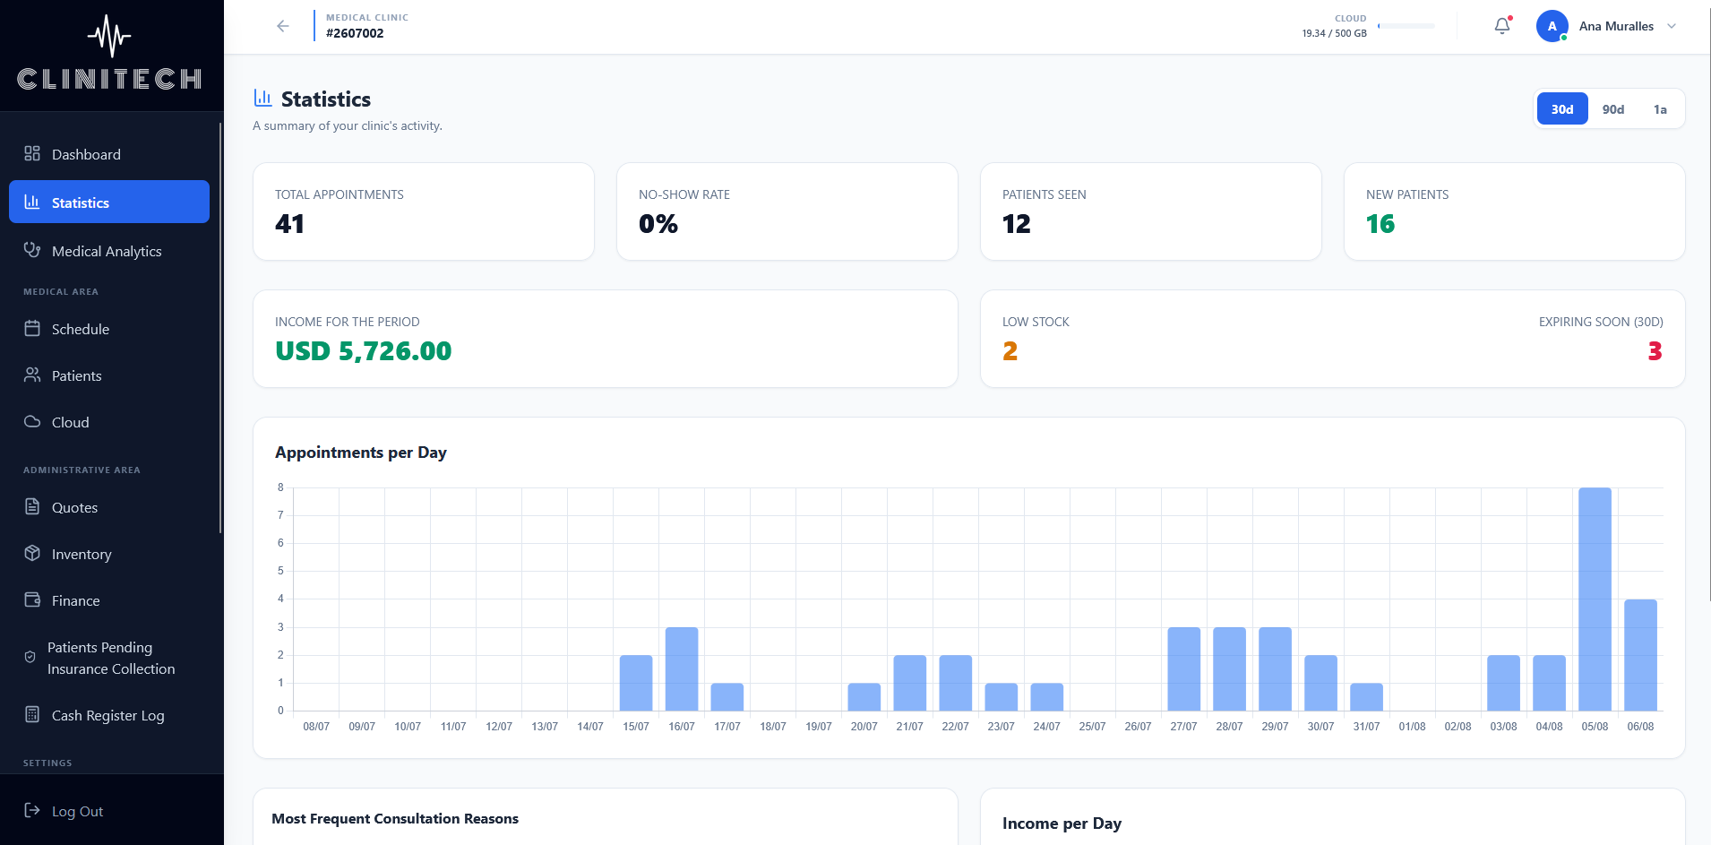
Task: Click the Schedule calendar icon
Action: click(32, 328)
